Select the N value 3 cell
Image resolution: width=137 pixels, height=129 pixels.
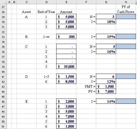(106, 17)
